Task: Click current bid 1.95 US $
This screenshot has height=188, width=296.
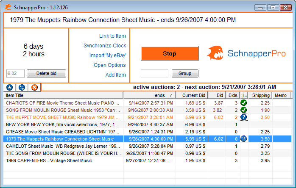Action: pyautogui.click(x=195, y=160)
